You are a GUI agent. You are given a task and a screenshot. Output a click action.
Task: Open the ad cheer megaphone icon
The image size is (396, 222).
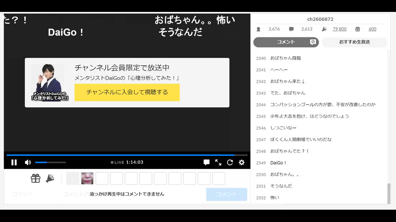[x=50, y=178]
